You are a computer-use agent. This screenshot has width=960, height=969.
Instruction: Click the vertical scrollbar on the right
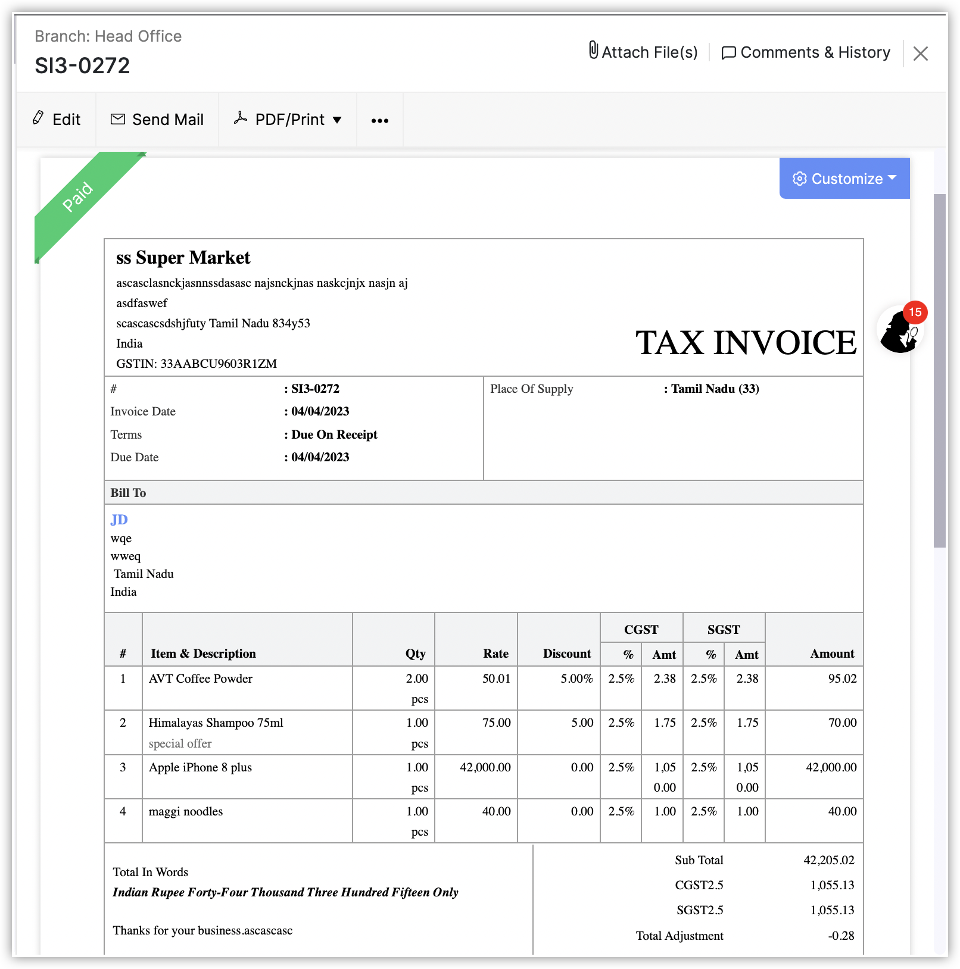939,369
